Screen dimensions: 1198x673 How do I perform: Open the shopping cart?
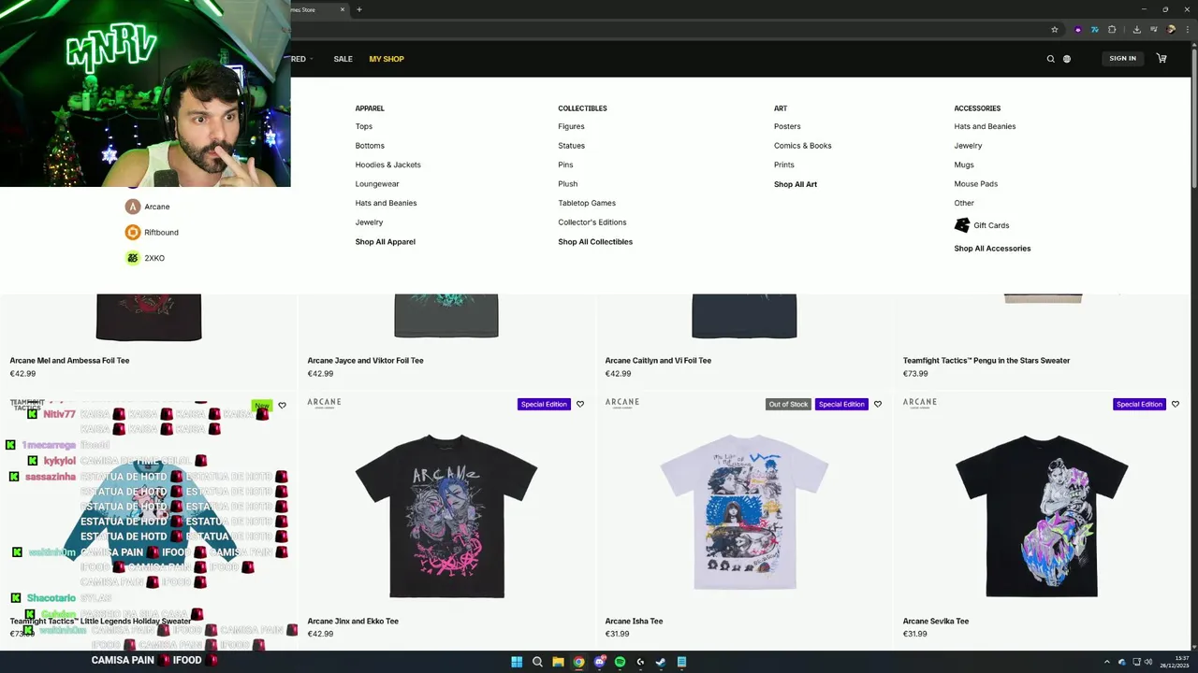(x=1161, y=58)
